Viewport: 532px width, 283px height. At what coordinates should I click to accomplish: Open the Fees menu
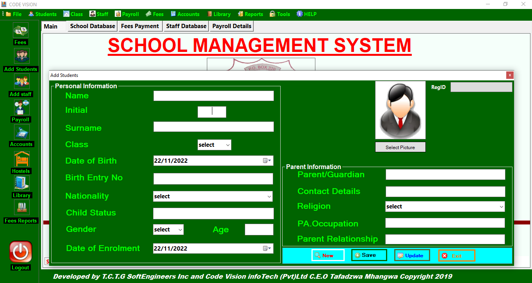click(x=155, y=14)
